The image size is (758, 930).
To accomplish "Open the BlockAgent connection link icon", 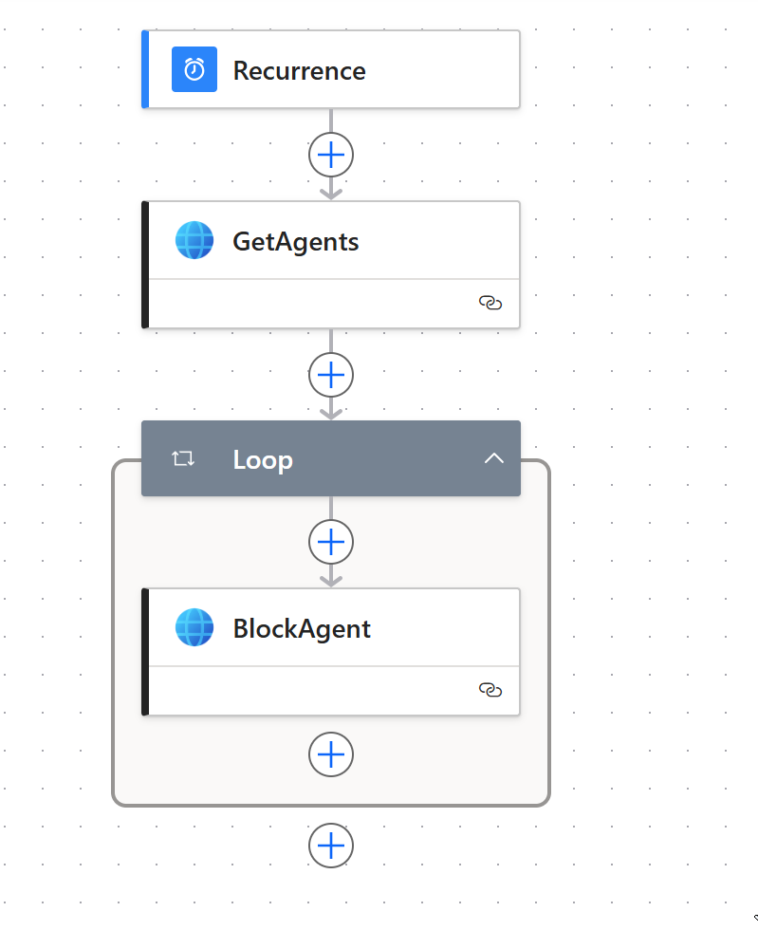I will click(490, 690).
